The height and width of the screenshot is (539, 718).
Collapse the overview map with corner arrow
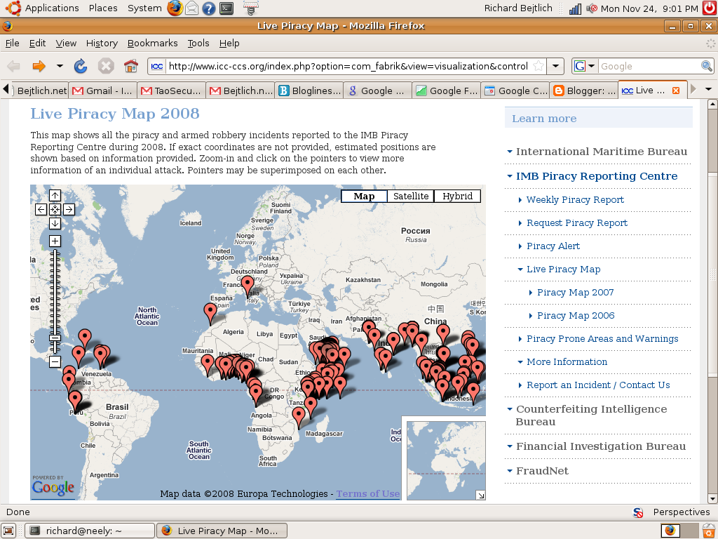pyautogui.click(x=480, y=495)
